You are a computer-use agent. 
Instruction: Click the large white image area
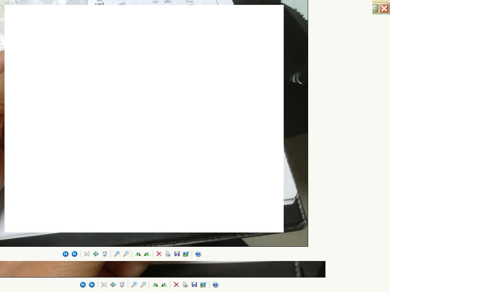(144, 118)
